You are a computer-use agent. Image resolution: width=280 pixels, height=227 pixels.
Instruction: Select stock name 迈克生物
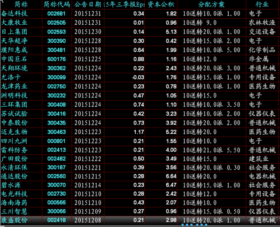tap(14, 132)
